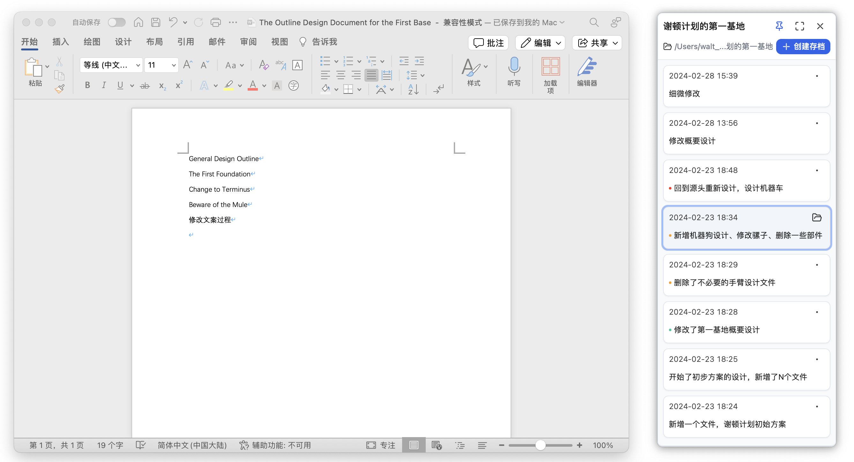Click the Bold formatting icon
This screenshot has height=462, width=854.
tap(88, 86)
